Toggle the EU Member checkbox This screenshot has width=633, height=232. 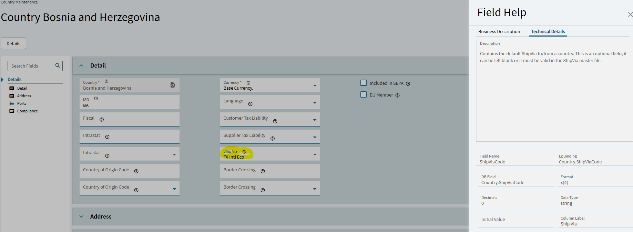pyautogui.click(x=364, y=94)
